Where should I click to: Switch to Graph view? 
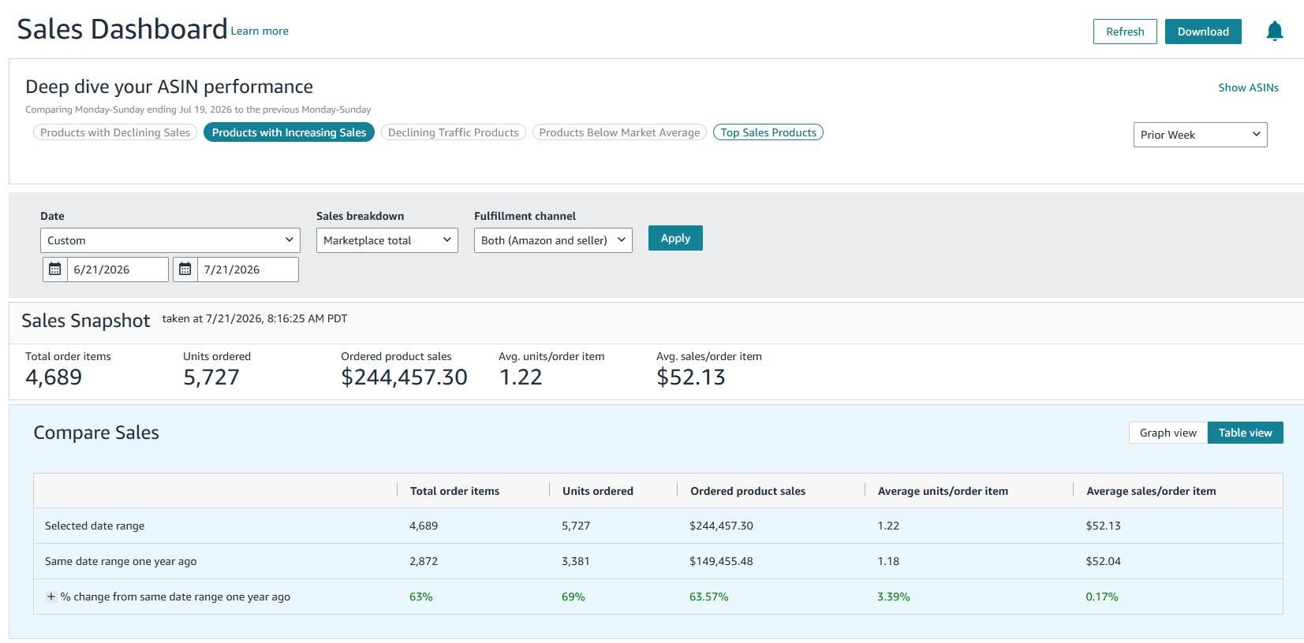point(1168,433)
